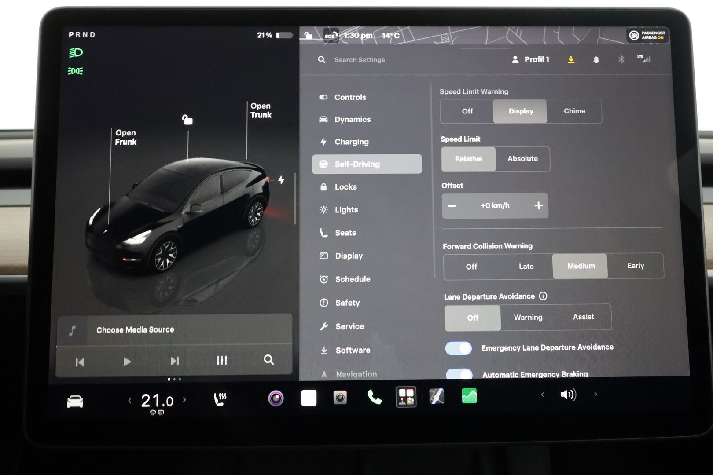Set Speed Limit Warning to Chime
This screenshot has height=475, width=713.
point(574,111)
